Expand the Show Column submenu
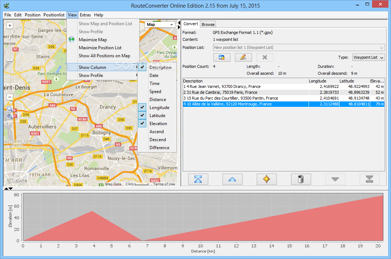Image resolution: width=391 pixels, height=259 pixels. point(102,67)
